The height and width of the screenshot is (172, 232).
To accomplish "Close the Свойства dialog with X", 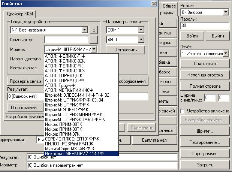I will (154, 3).
